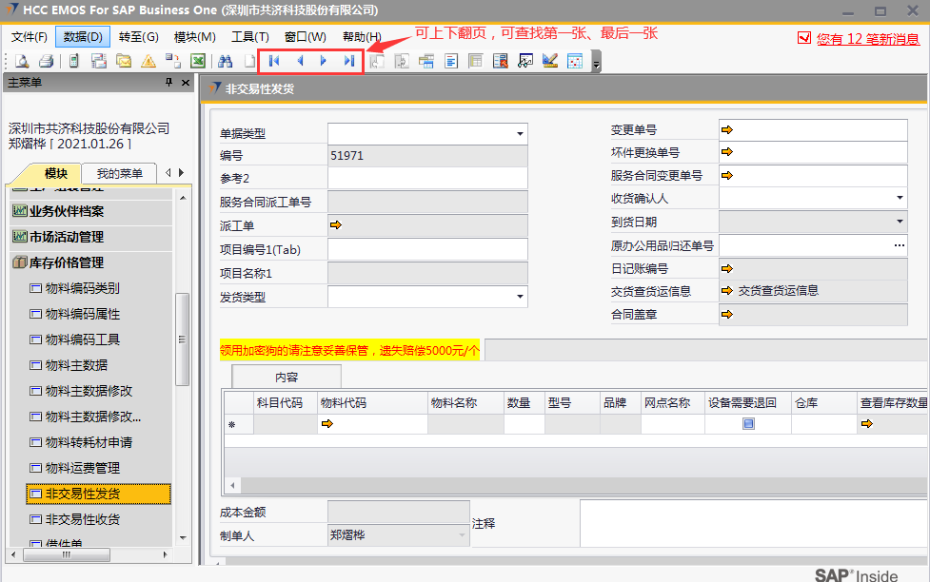Click the print preview toolbar icon
The image size is (930, 582).
21,61
